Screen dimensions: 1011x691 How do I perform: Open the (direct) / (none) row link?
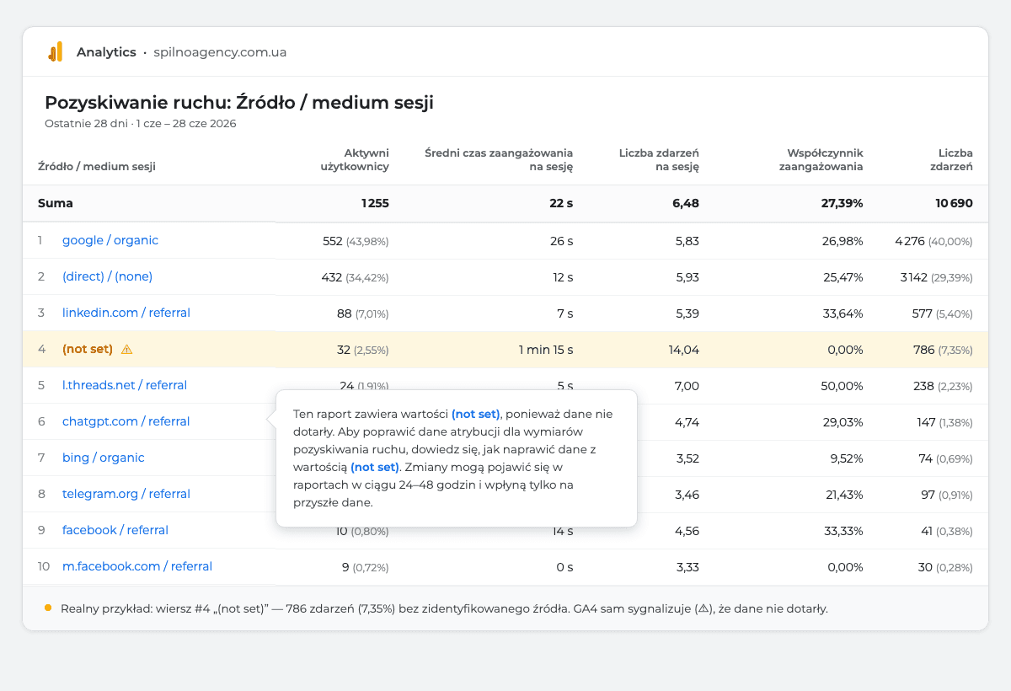point(107,276)
